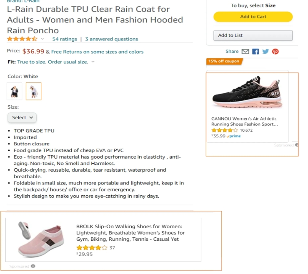This screenshot has height=274, width=308.
Task: Click sponsored info icon below BROLK ad
Action: (33, 266)
